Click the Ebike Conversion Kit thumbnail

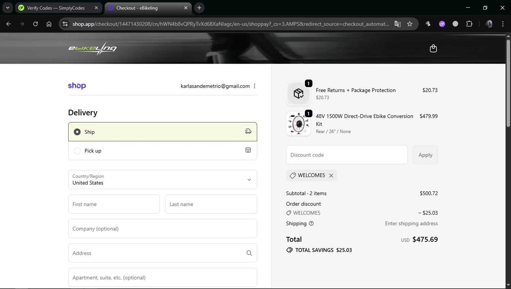(298, 124)
